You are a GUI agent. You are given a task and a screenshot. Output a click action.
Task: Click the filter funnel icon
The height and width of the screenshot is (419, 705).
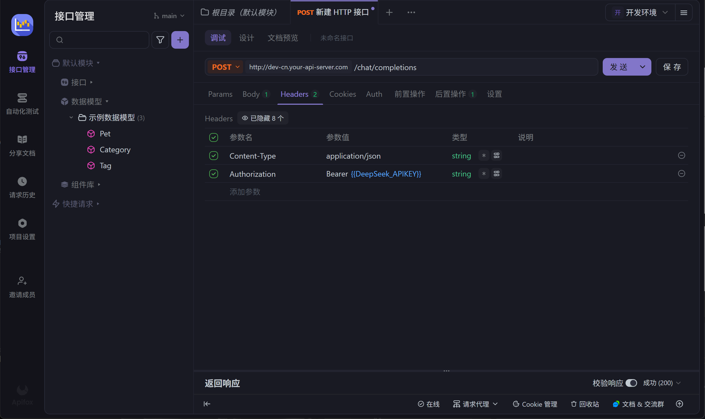click(160, 40)
